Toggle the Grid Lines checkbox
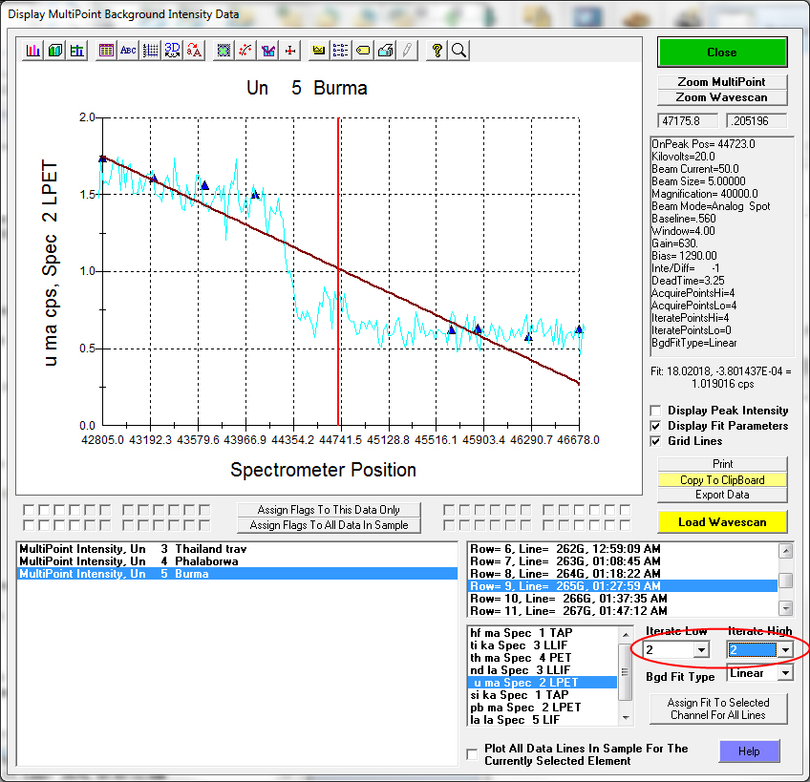The width and height of the screenshot is (810, 782). tap(655, 441)
